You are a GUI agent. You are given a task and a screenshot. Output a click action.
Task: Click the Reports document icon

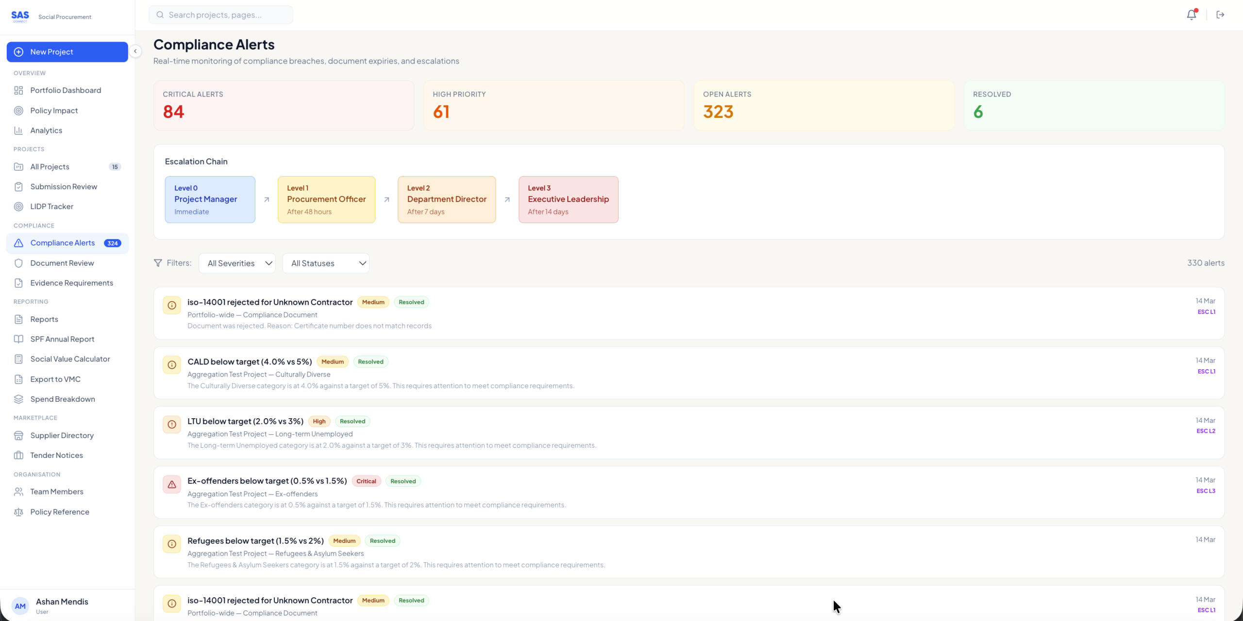pyautogui.click(x=18, y=319)
